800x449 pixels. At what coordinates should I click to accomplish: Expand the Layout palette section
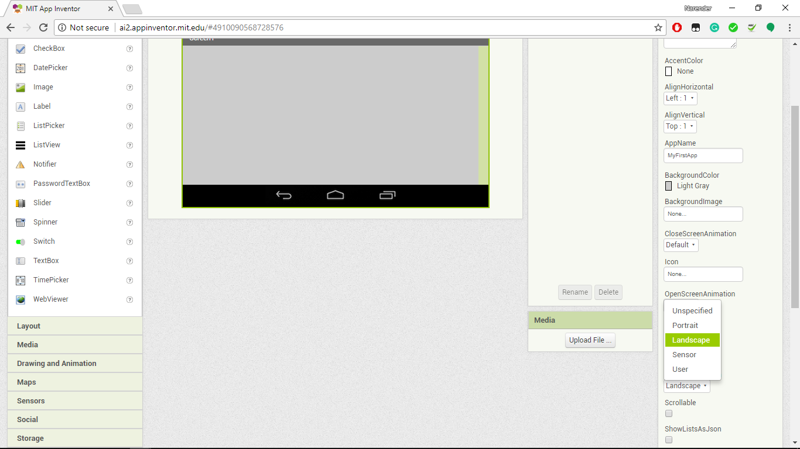point(75,326)
